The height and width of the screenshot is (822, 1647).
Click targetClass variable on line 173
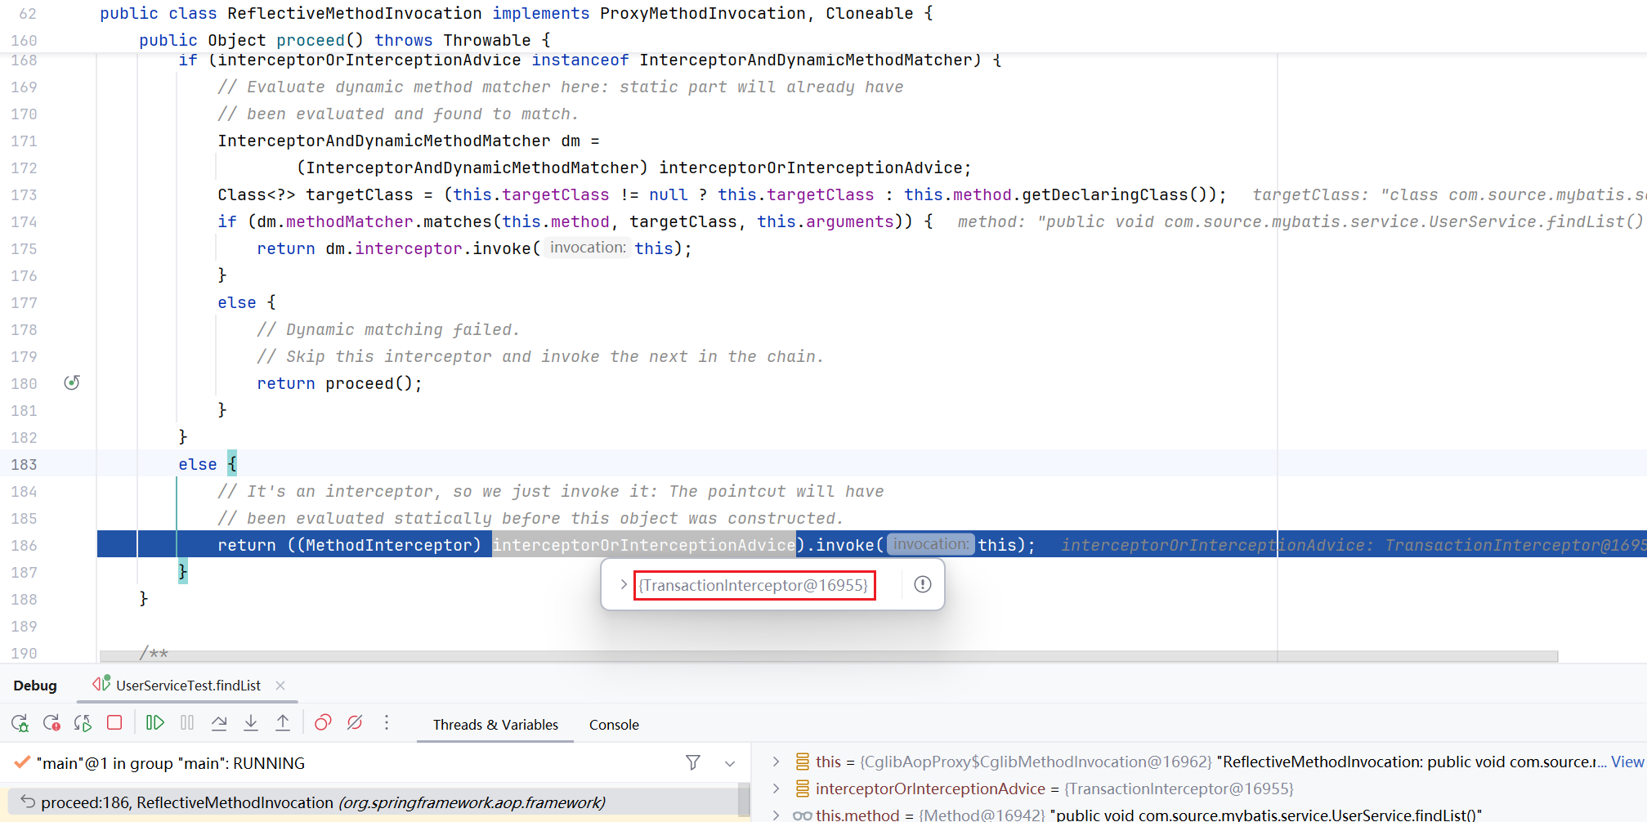click(360, 194)
